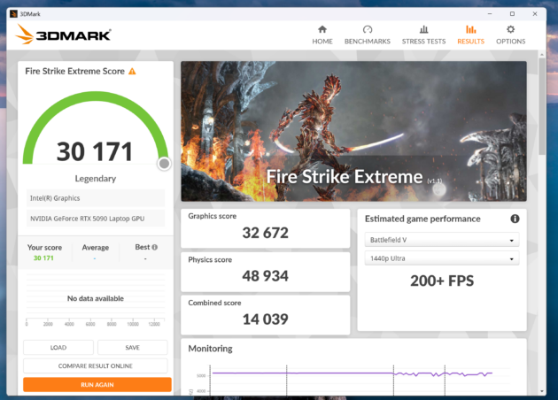The width and height of the screenshot is (558, 400).
Task: Click Fire Strike Extreme Score heading
Action: [74, 71]
